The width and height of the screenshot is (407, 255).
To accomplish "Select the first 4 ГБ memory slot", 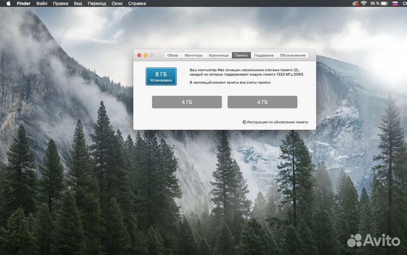I will [187, 102].
